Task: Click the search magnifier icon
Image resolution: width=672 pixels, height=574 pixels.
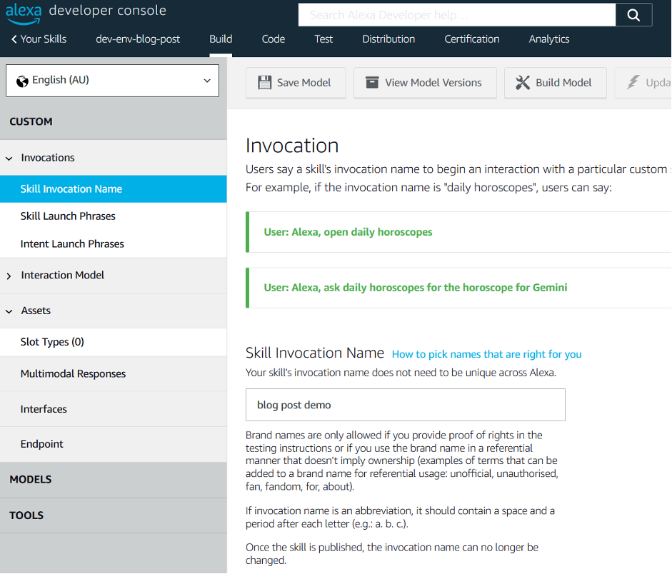Action: (634, 14)
